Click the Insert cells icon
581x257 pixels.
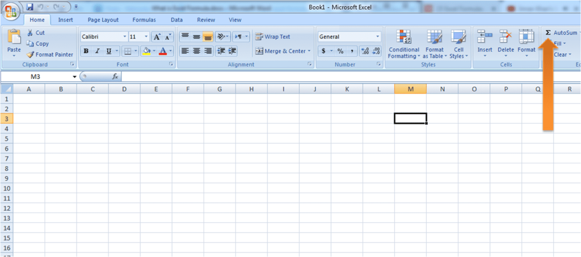pos(485,37)
